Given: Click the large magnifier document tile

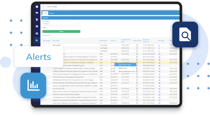Looking at the screenshot, I should point(185,35).
